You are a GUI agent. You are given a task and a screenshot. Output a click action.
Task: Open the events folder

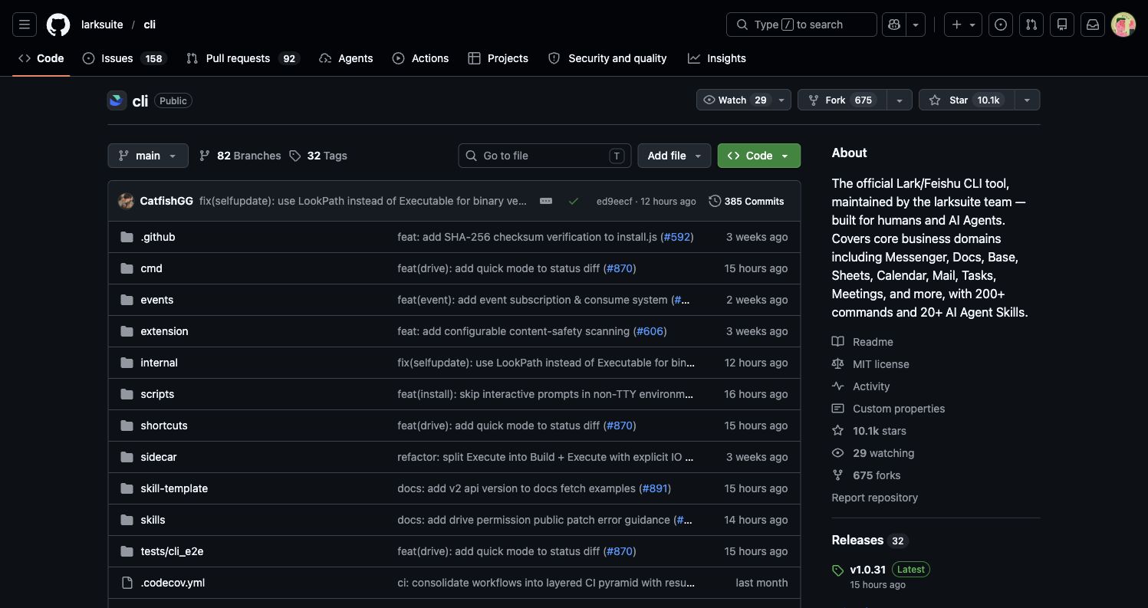[x=157, y=300]
